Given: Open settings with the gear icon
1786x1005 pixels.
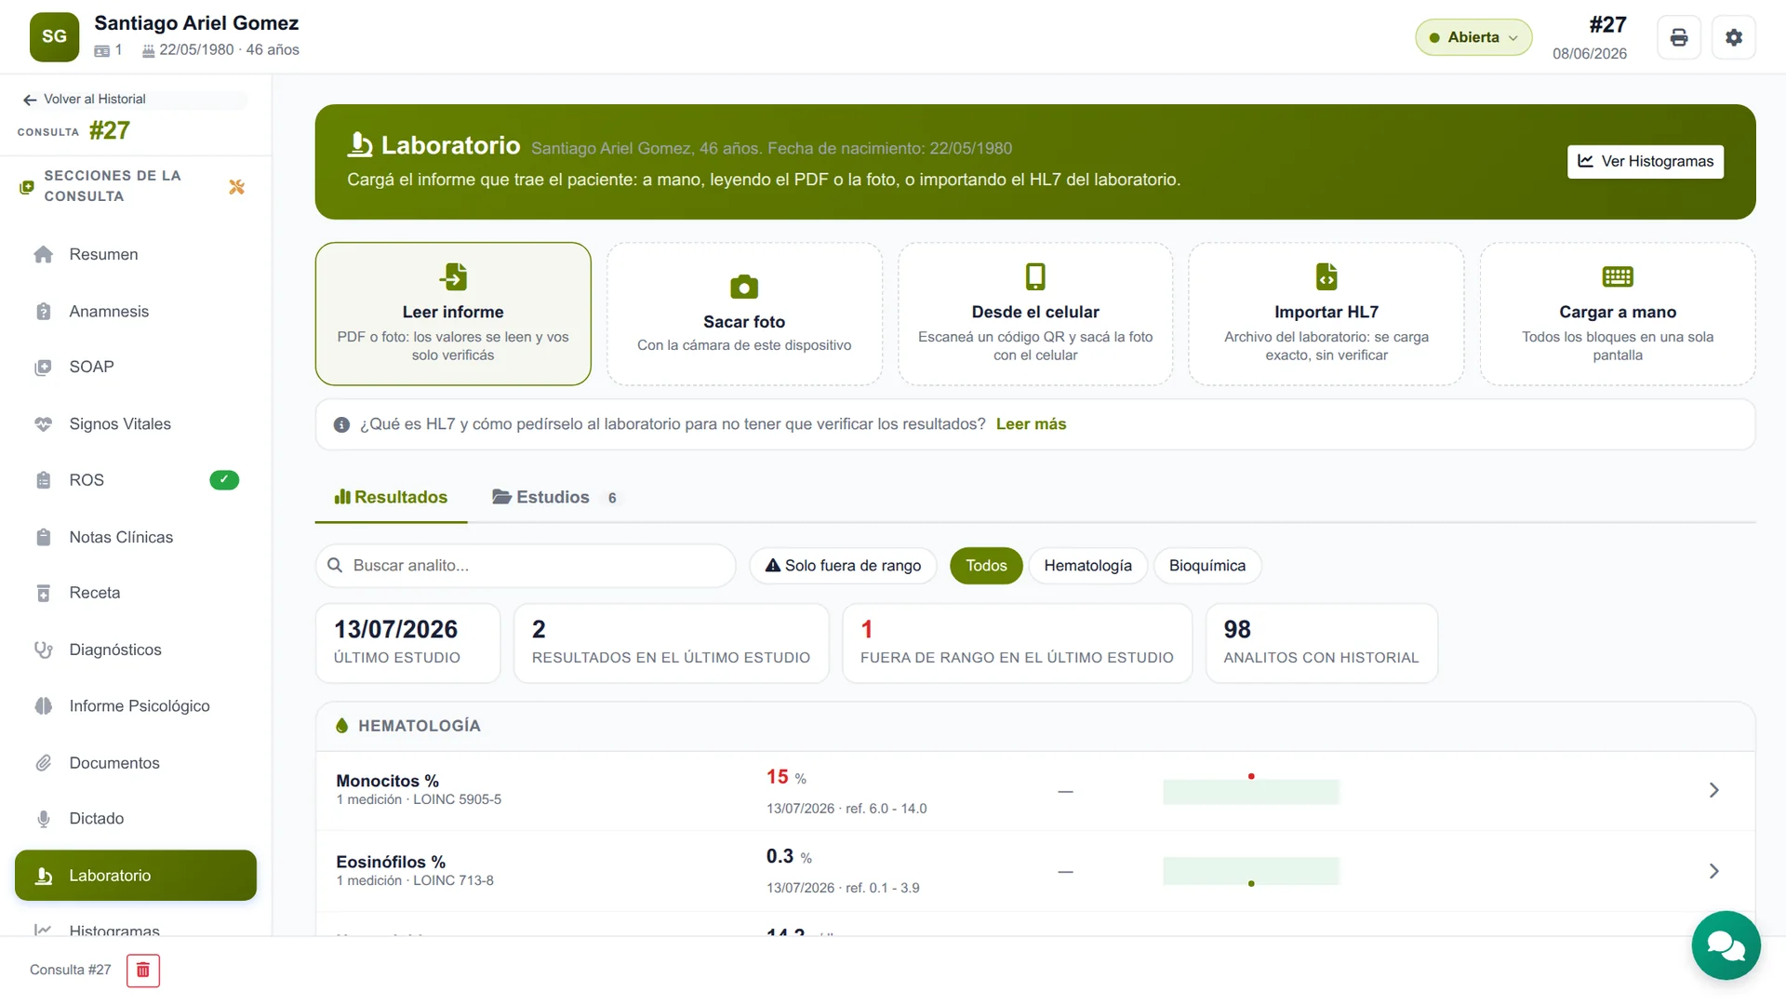Looking at the screenshot, I should click(1734, 37).
